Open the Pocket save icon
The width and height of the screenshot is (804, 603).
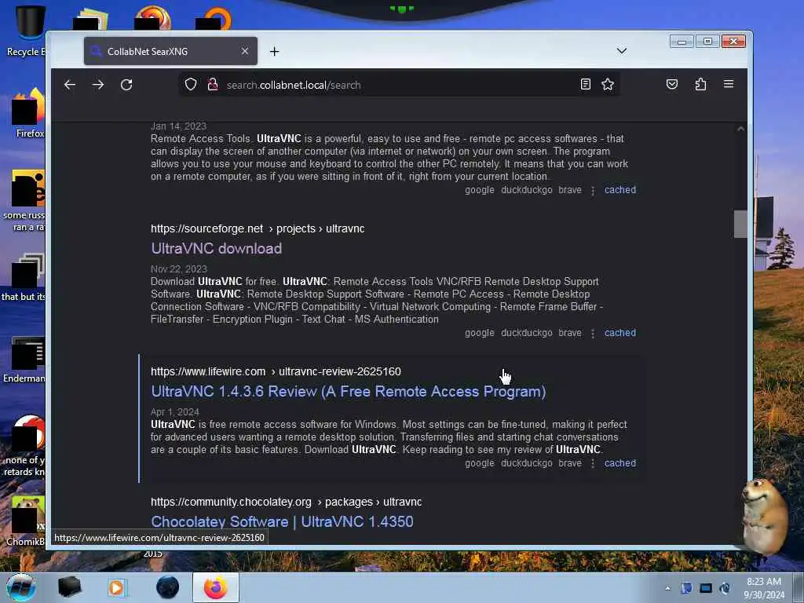coord(672,84)
